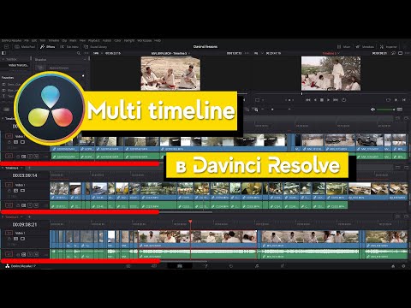Show the Mixer panel
Image resolution: width=411 pixels, height=308 pixels.
pyautogui.click(x=343, y=47)
